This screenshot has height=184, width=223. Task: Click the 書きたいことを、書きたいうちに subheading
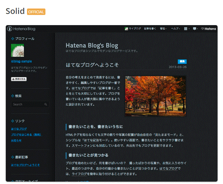click(96, 127)
